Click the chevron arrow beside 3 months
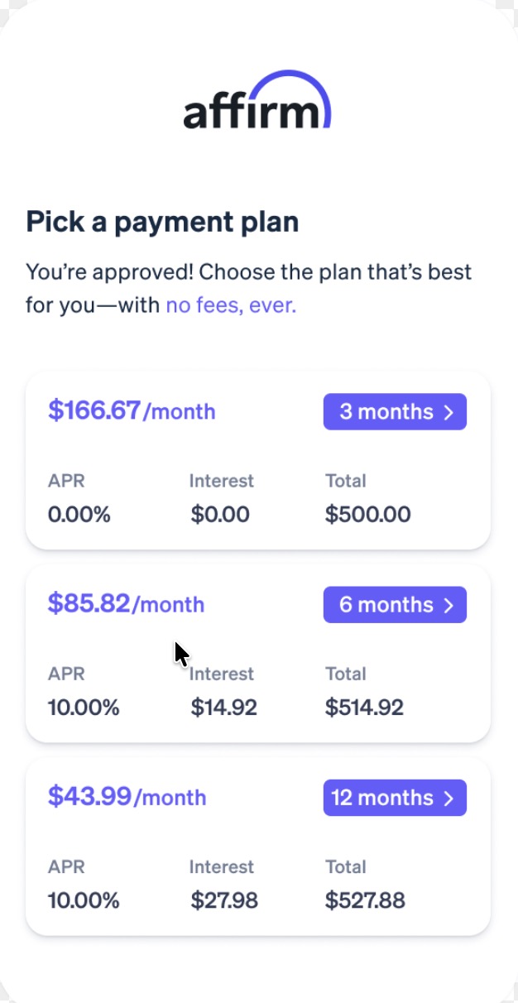 pos(448,412)
